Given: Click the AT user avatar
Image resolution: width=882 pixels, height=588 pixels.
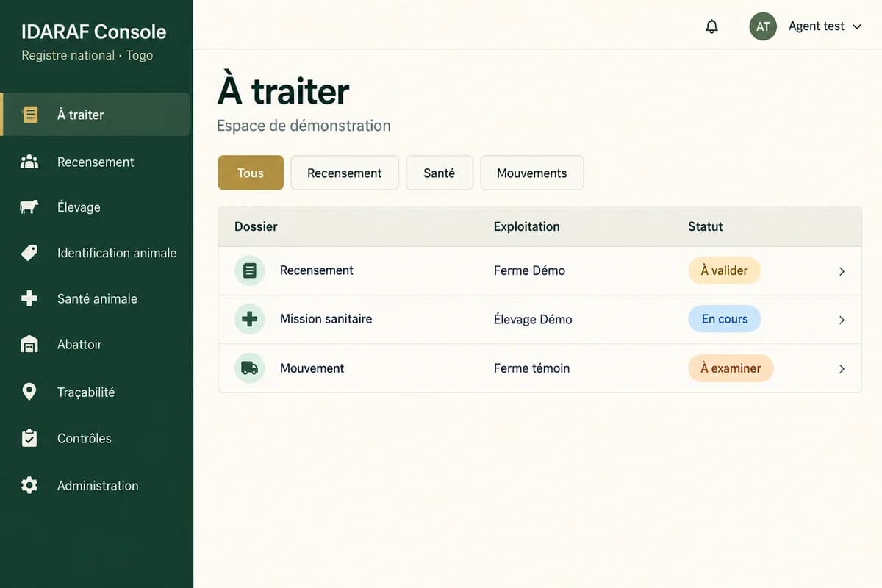Looking at the screenshot, I should 763,26.
